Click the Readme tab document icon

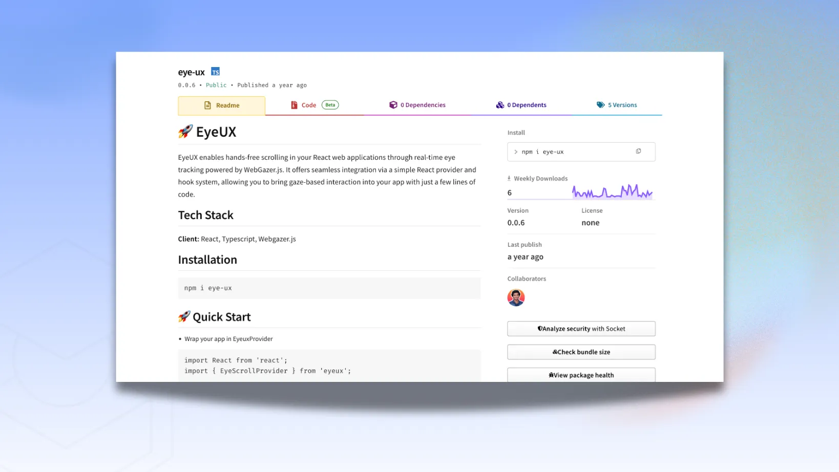pyautogui.click(x=207, y=105)
